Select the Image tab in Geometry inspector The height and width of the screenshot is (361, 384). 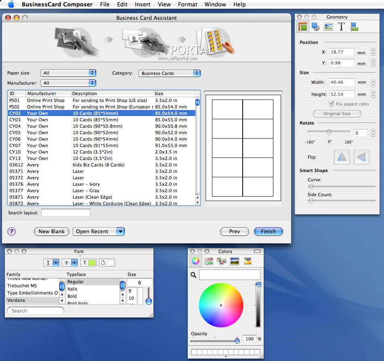pos(328,27)
